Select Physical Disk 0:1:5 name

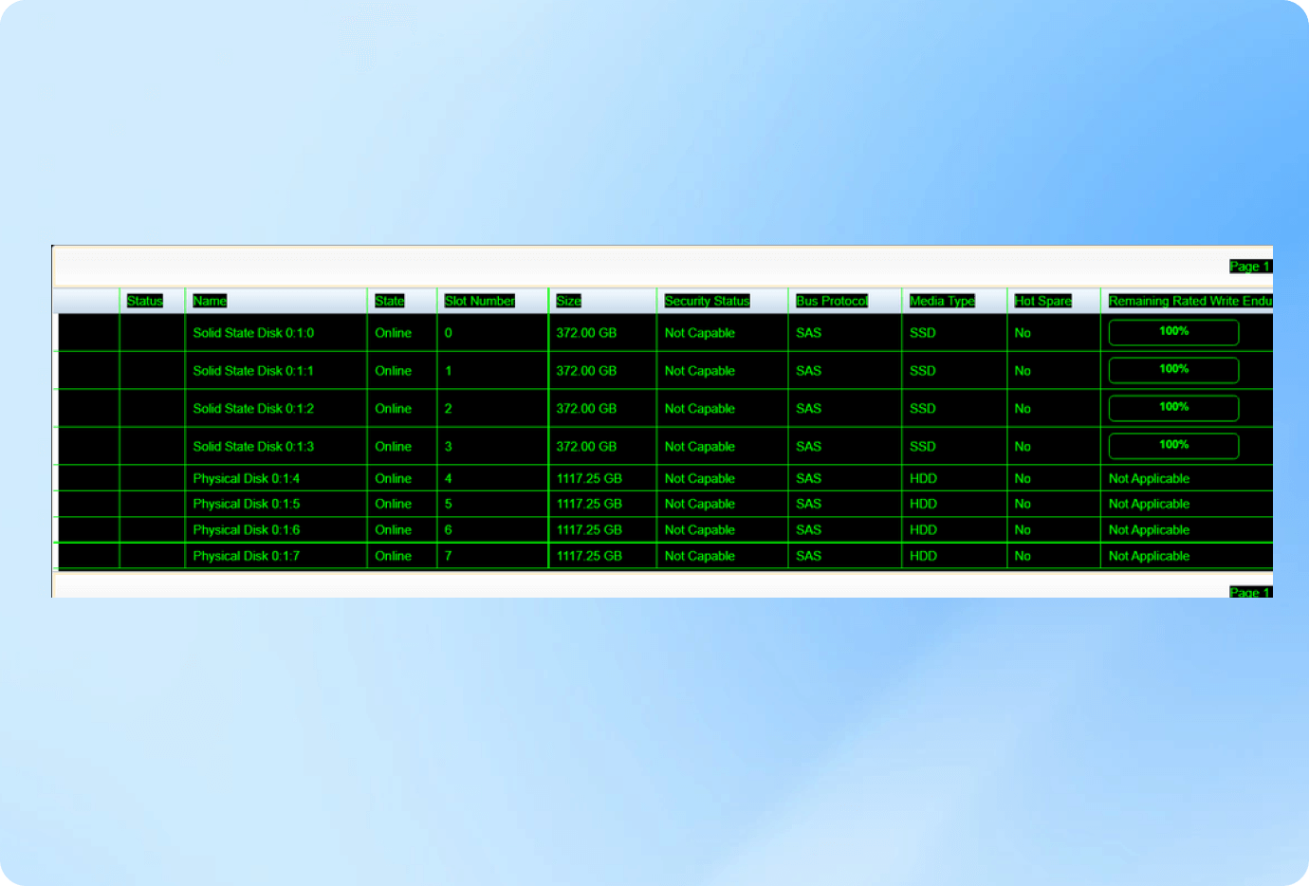tap(247, 504)
